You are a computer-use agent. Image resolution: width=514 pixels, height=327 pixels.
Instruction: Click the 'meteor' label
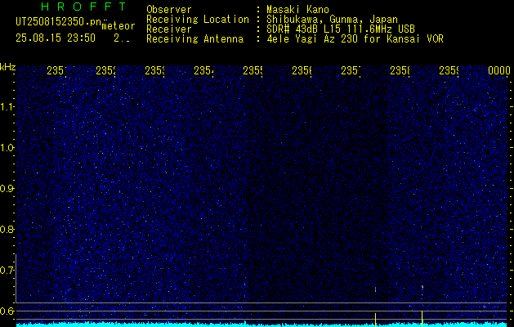pos(118,26)
